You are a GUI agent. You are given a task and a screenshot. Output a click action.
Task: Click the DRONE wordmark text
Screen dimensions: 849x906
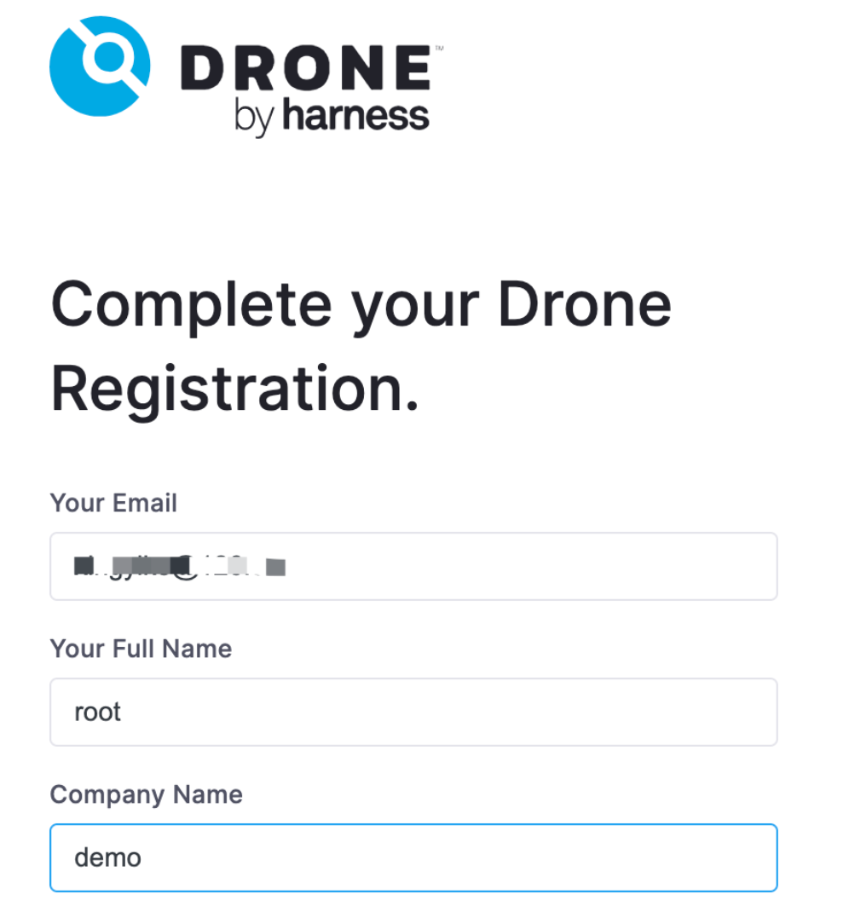[x=305, y=69]
